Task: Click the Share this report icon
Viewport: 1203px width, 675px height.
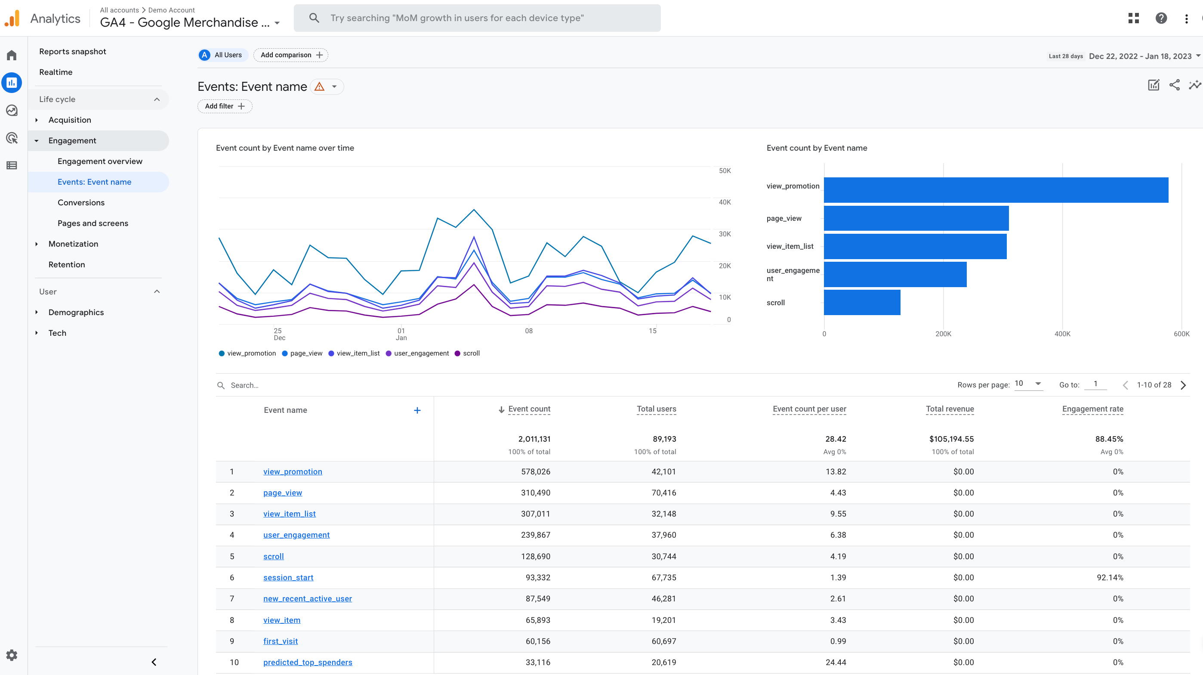Action: [1174, 85]
